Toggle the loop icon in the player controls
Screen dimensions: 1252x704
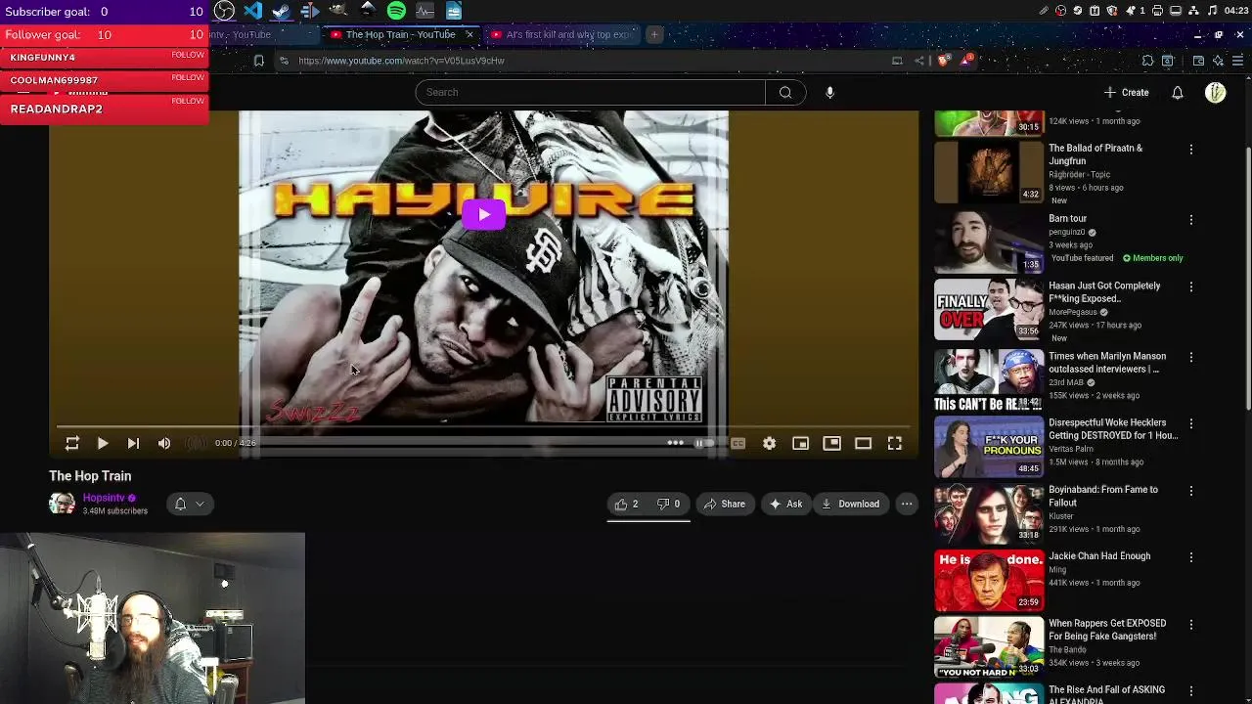72,443
